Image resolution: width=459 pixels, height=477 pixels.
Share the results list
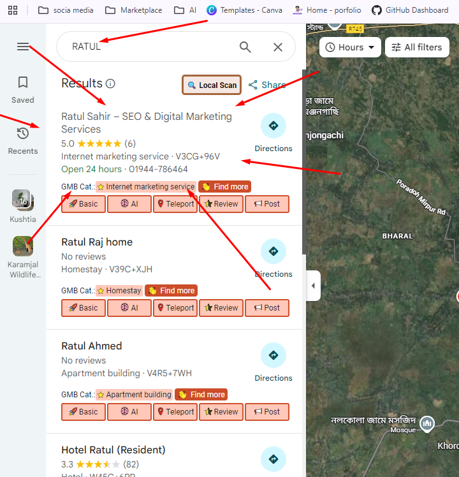coord(267,85)
